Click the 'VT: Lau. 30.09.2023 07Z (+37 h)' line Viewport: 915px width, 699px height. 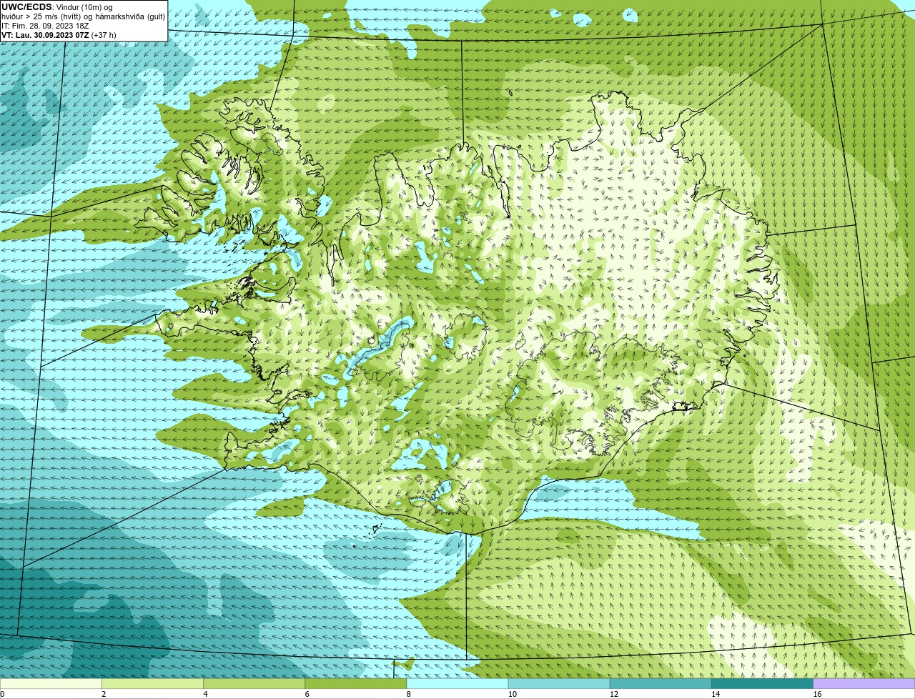[59, 35]
